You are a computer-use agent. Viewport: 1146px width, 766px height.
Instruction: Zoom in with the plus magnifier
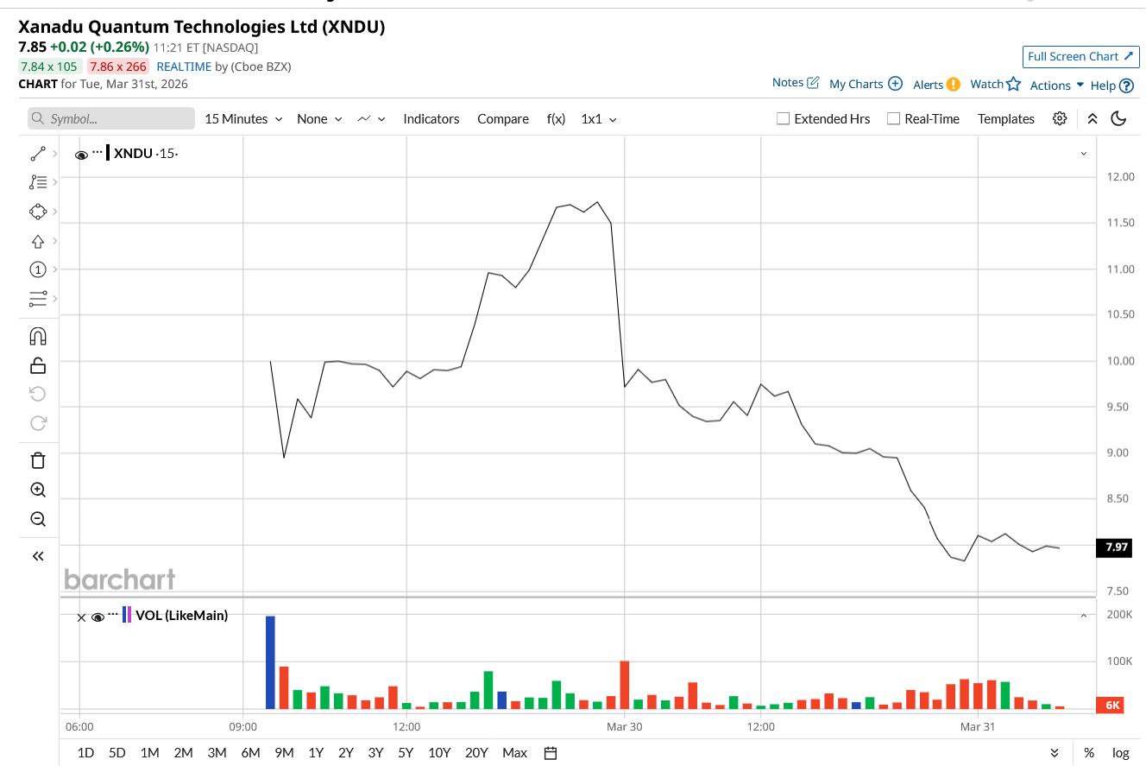pyautogui.click(x=38, y=490)
